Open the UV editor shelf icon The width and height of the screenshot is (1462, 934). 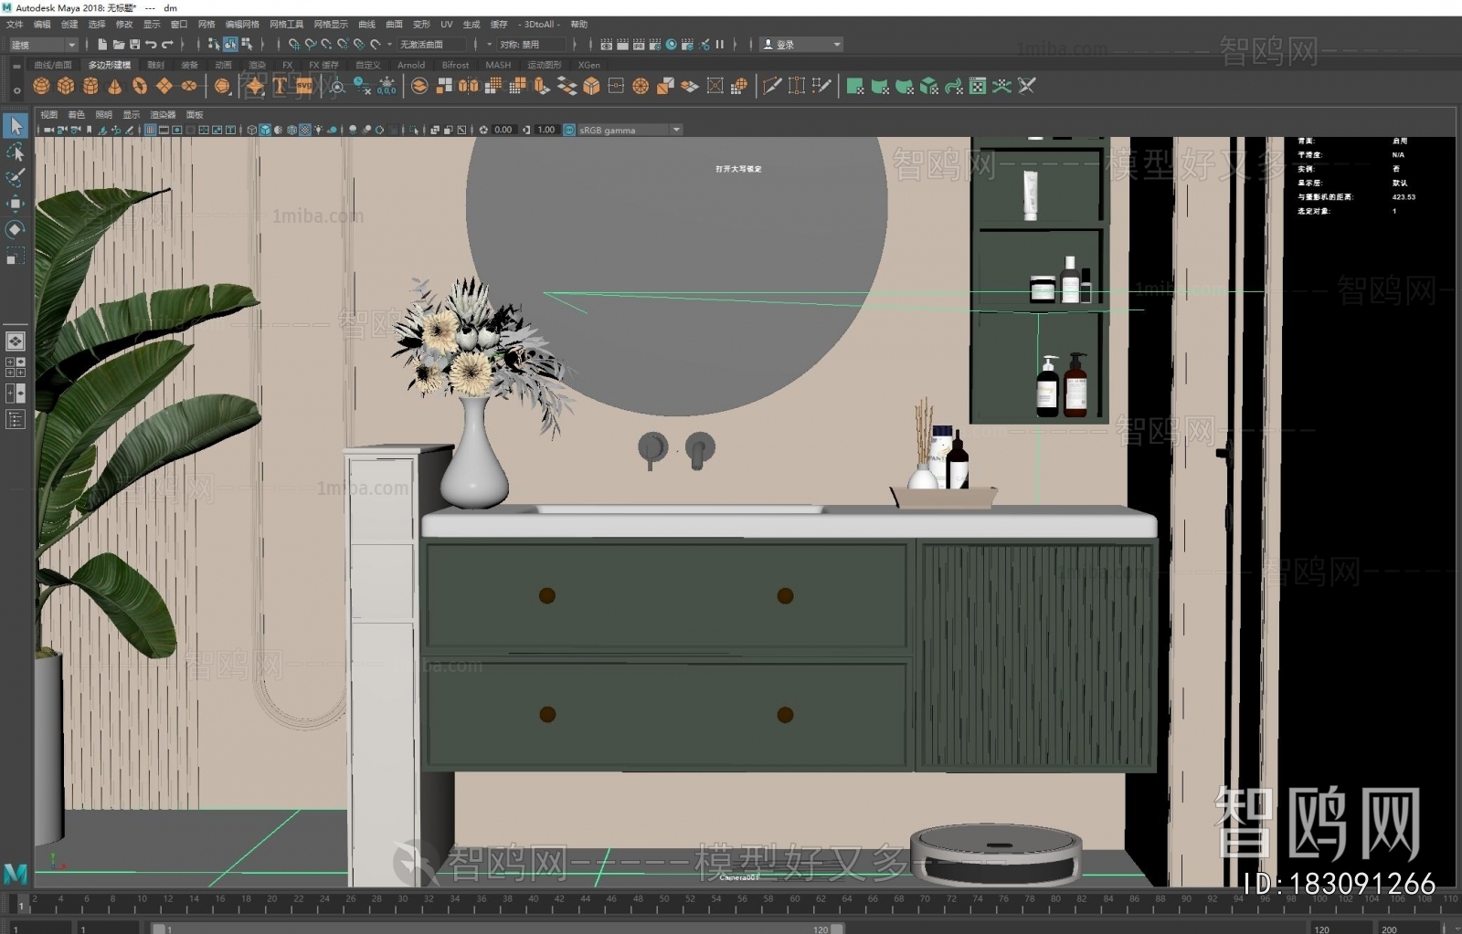coord(978,86)
